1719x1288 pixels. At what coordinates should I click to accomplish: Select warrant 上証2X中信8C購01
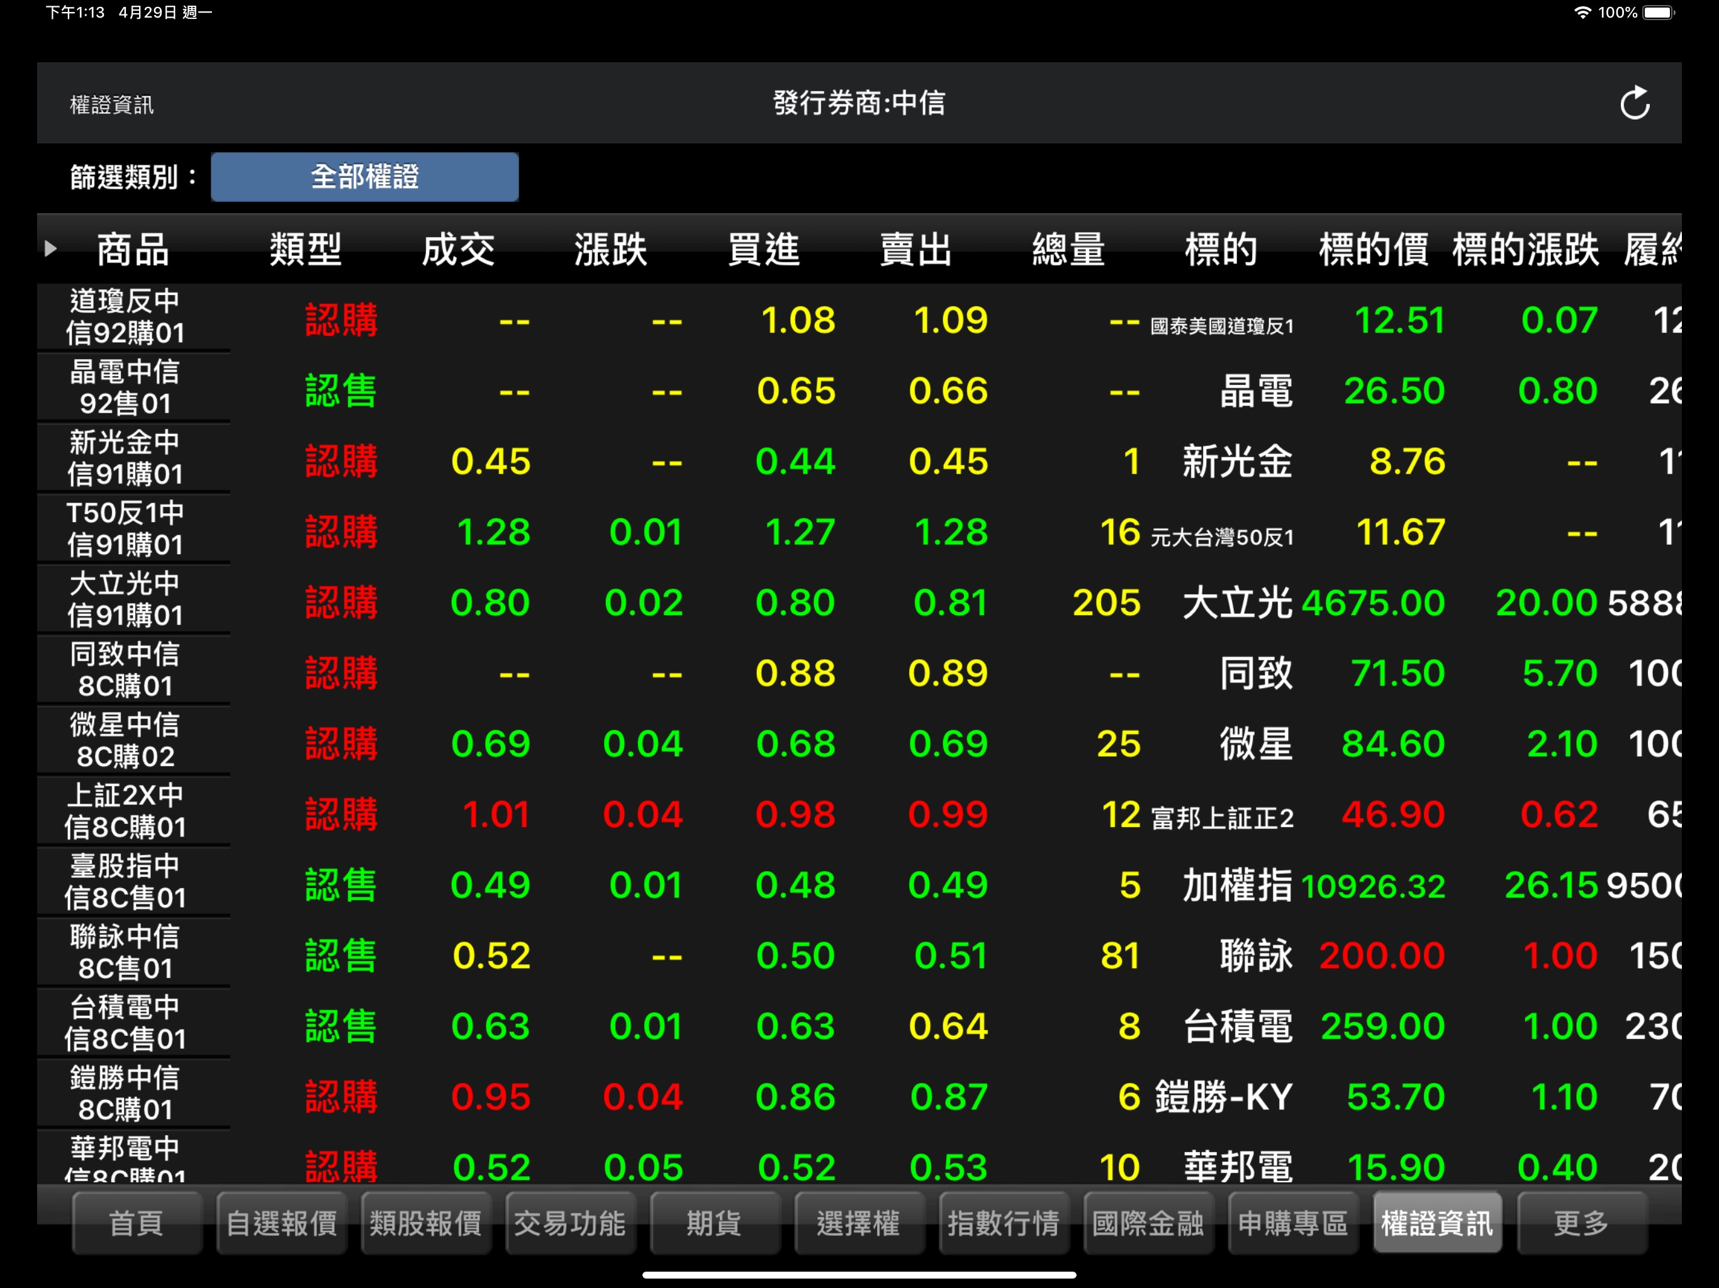[125, 812]
